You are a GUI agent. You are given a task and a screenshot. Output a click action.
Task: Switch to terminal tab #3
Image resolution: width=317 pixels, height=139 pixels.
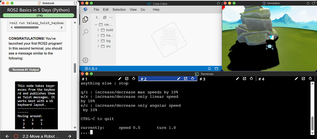tap(202, 79)
